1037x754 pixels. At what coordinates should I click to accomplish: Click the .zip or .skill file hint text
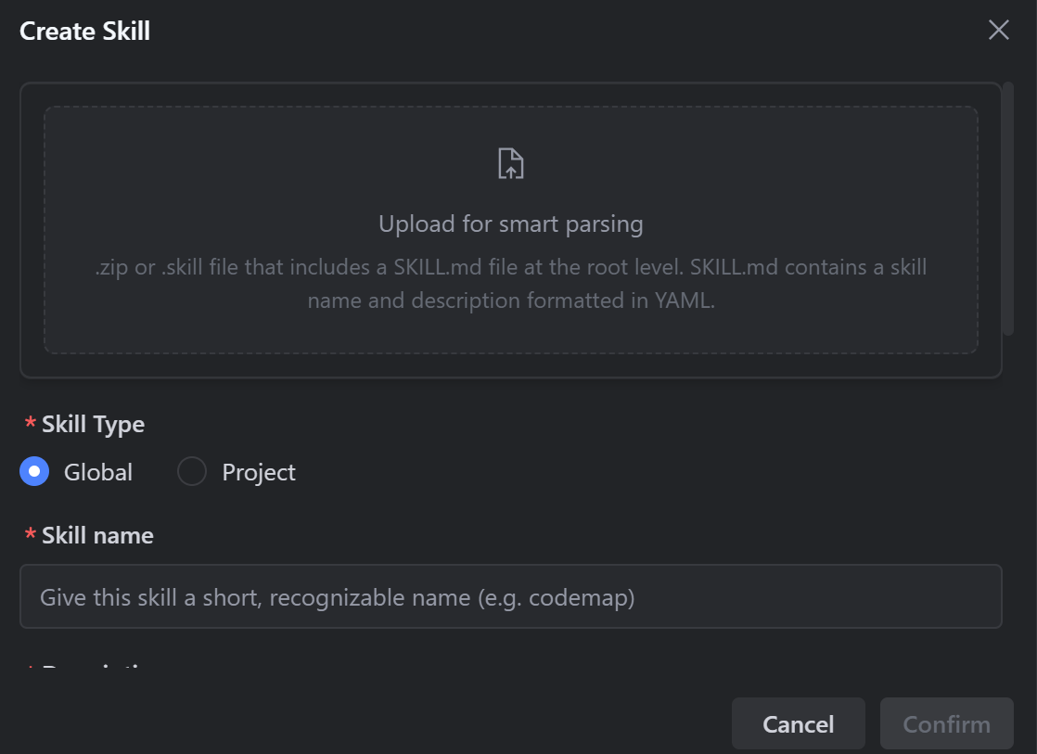510,284
